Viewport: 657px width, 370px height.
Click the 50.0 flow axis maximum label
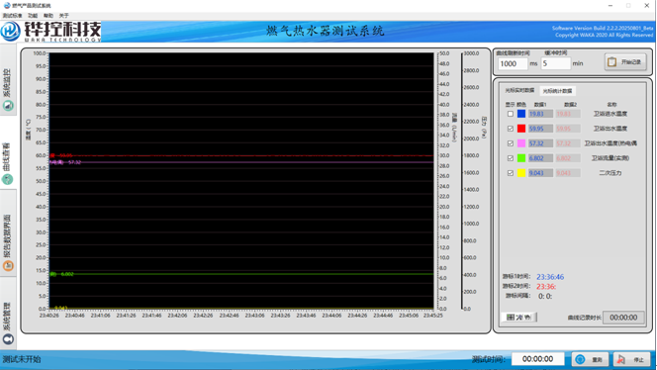click(x=444, y=53)
